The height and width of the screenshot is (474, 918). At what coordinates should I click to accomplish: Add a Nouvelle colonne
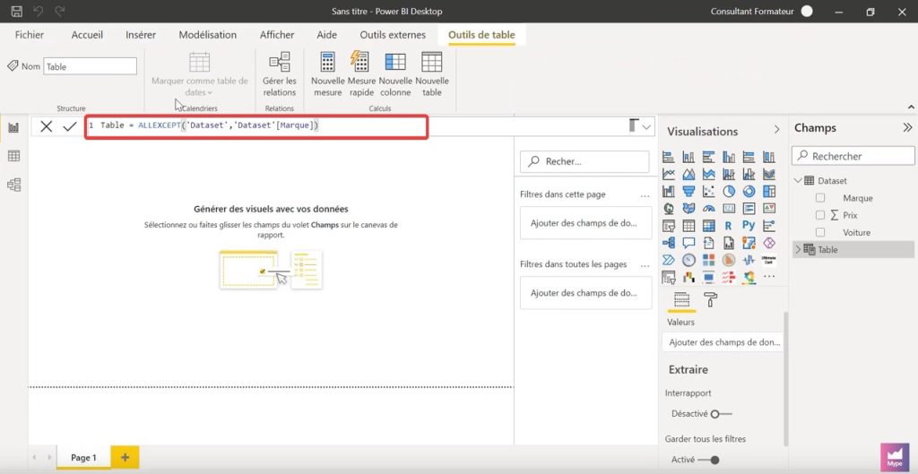395,74
